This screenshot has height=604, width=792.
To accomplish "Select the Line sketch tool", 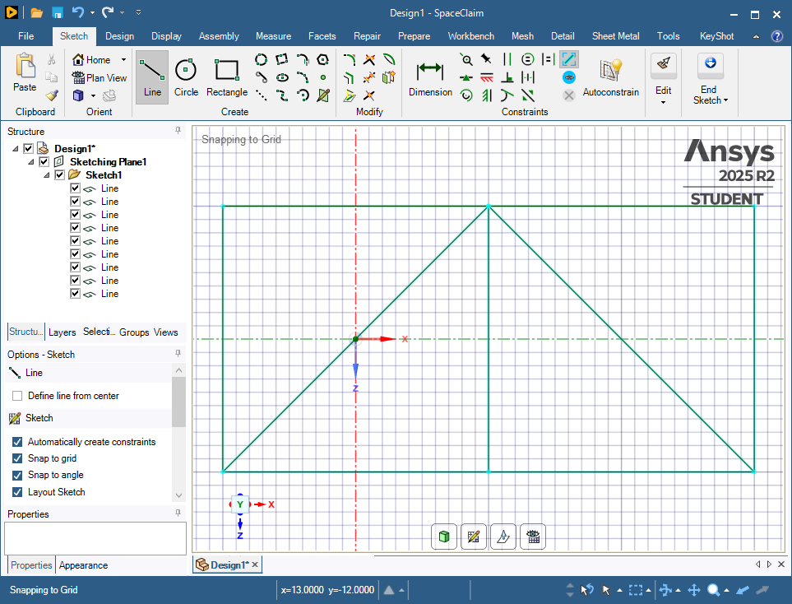I will (x=152, y=77).
